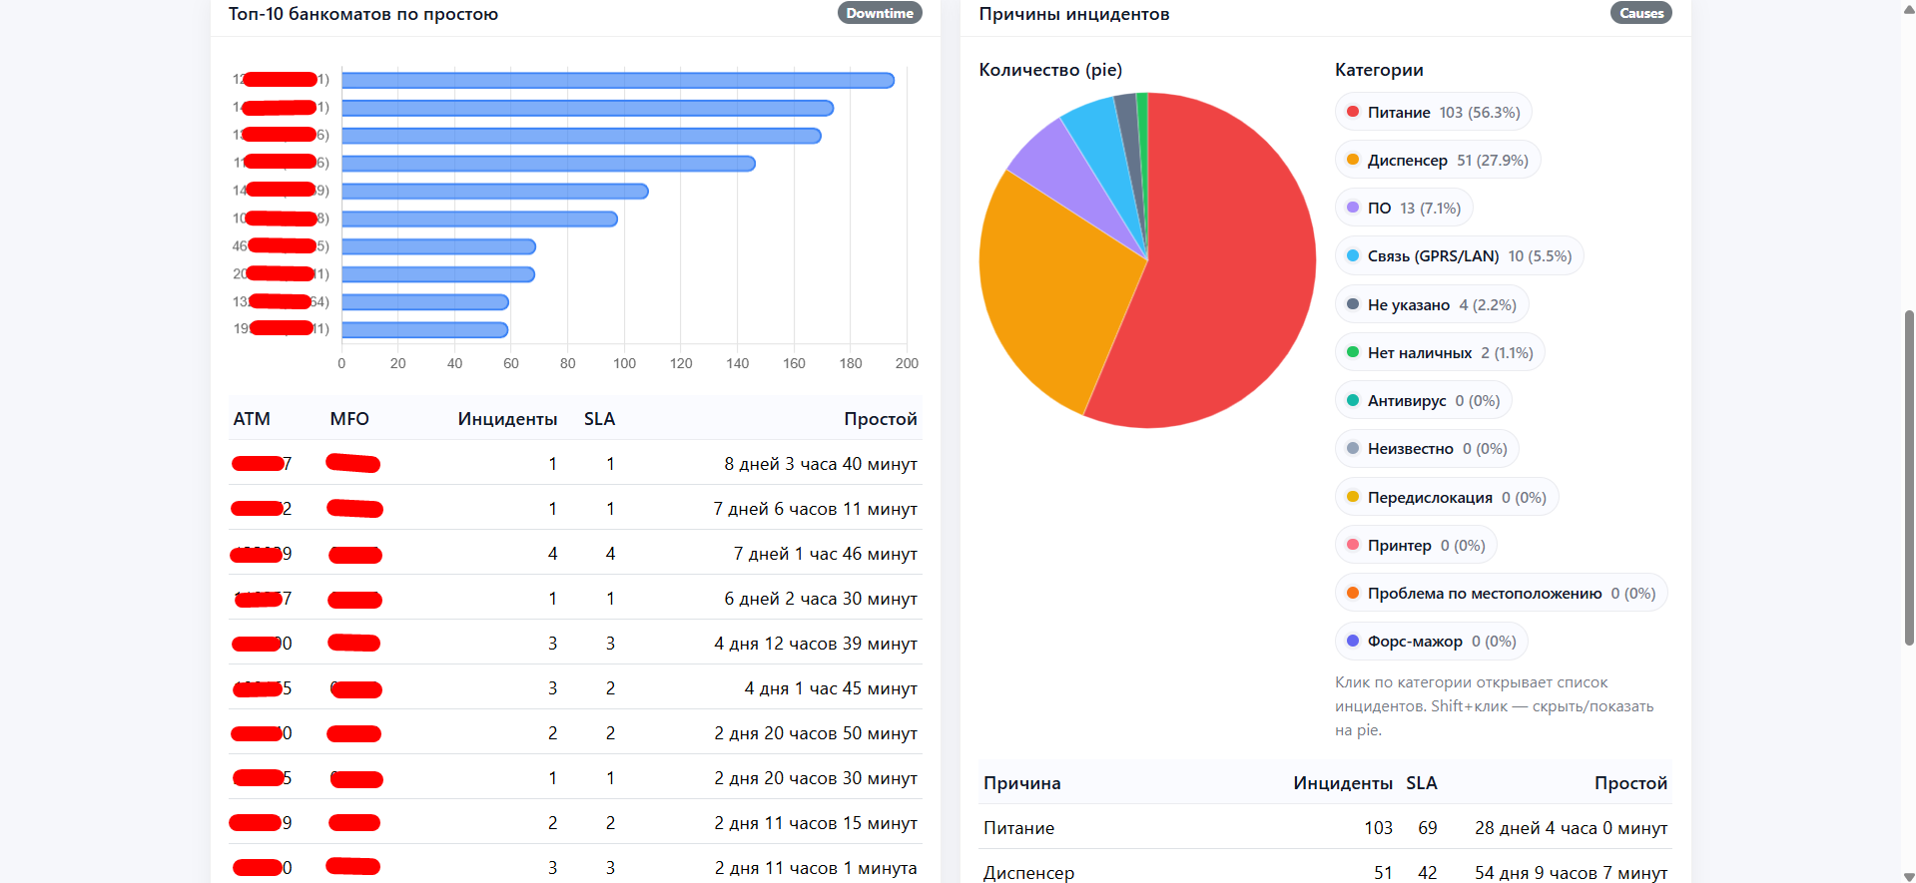Select the Нет наличных category chip
Screen dimensions: 1916x883
pos(1439,353)
